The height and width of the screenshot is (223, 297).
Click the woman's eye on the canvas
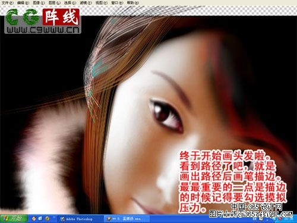point(165,115)
